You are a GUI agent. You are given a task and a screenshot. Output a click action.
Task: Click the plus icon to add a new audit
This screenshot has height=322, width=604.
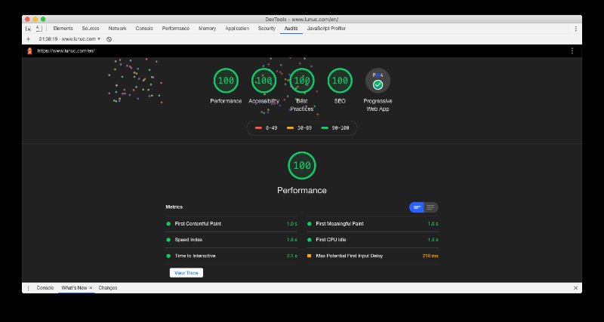coord(28,39)
